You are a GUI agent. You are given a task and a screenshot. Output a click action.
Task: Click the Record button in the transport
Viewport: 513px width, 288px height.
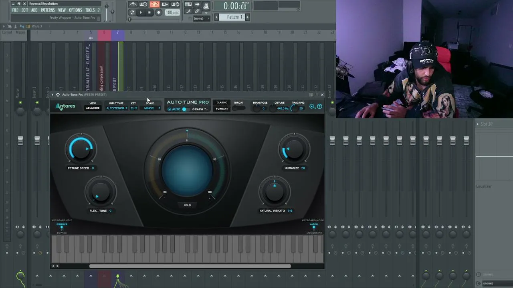point(159,12)
